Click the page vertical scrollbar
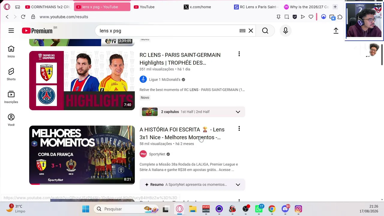This screenshot has height=216, width=384. (382, 54)
